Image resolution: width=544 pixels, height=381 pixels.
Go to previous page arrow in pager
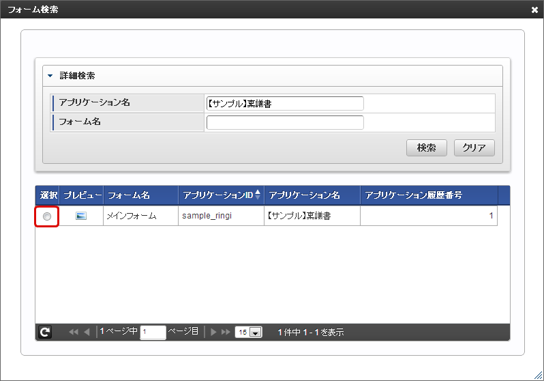87,332
